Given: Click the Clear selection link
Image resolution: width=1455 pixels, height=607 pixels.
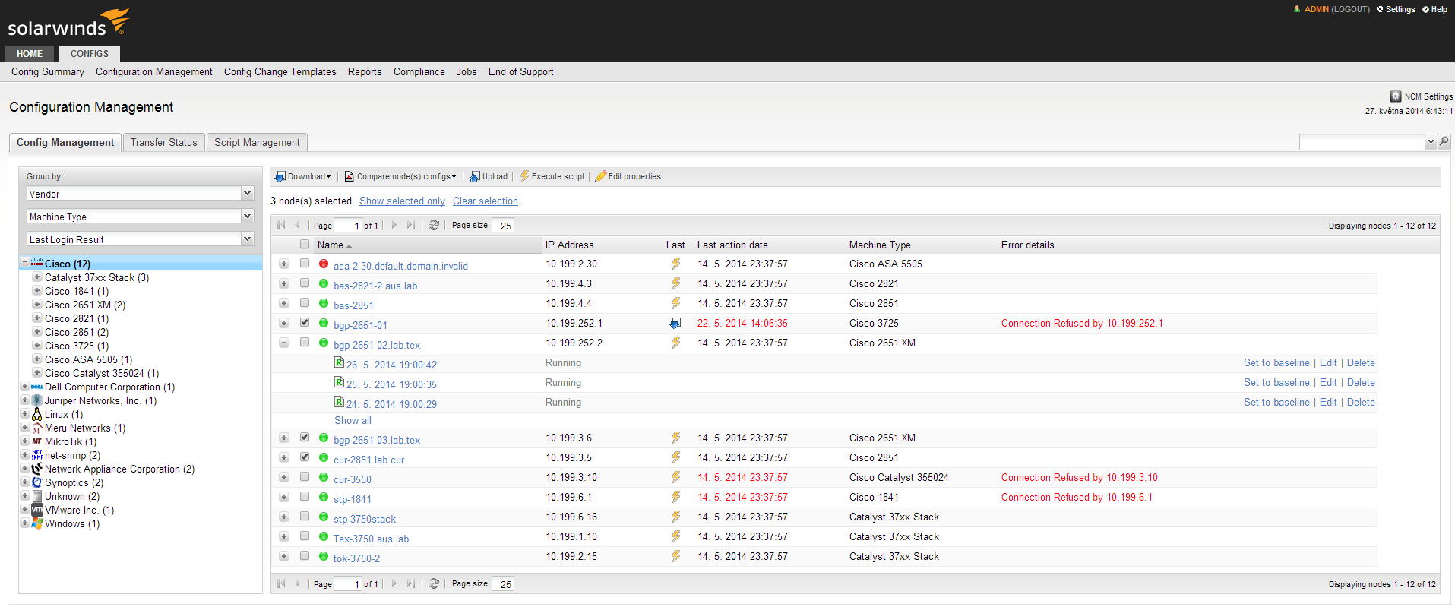Looking at the screenshot, I should tap(486, 201).
